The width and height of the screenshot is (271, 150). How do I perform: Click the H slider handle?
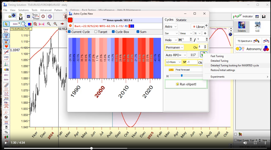(x=182, y=76)
